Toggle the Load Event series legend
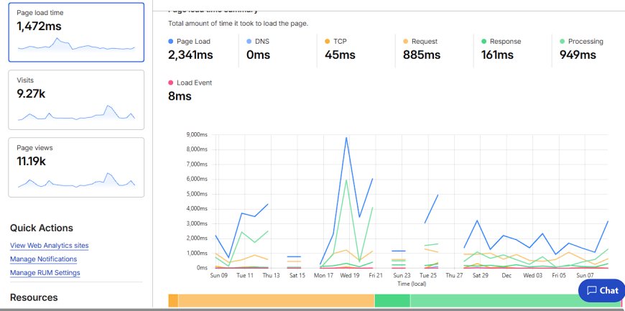 click(190, 83)
